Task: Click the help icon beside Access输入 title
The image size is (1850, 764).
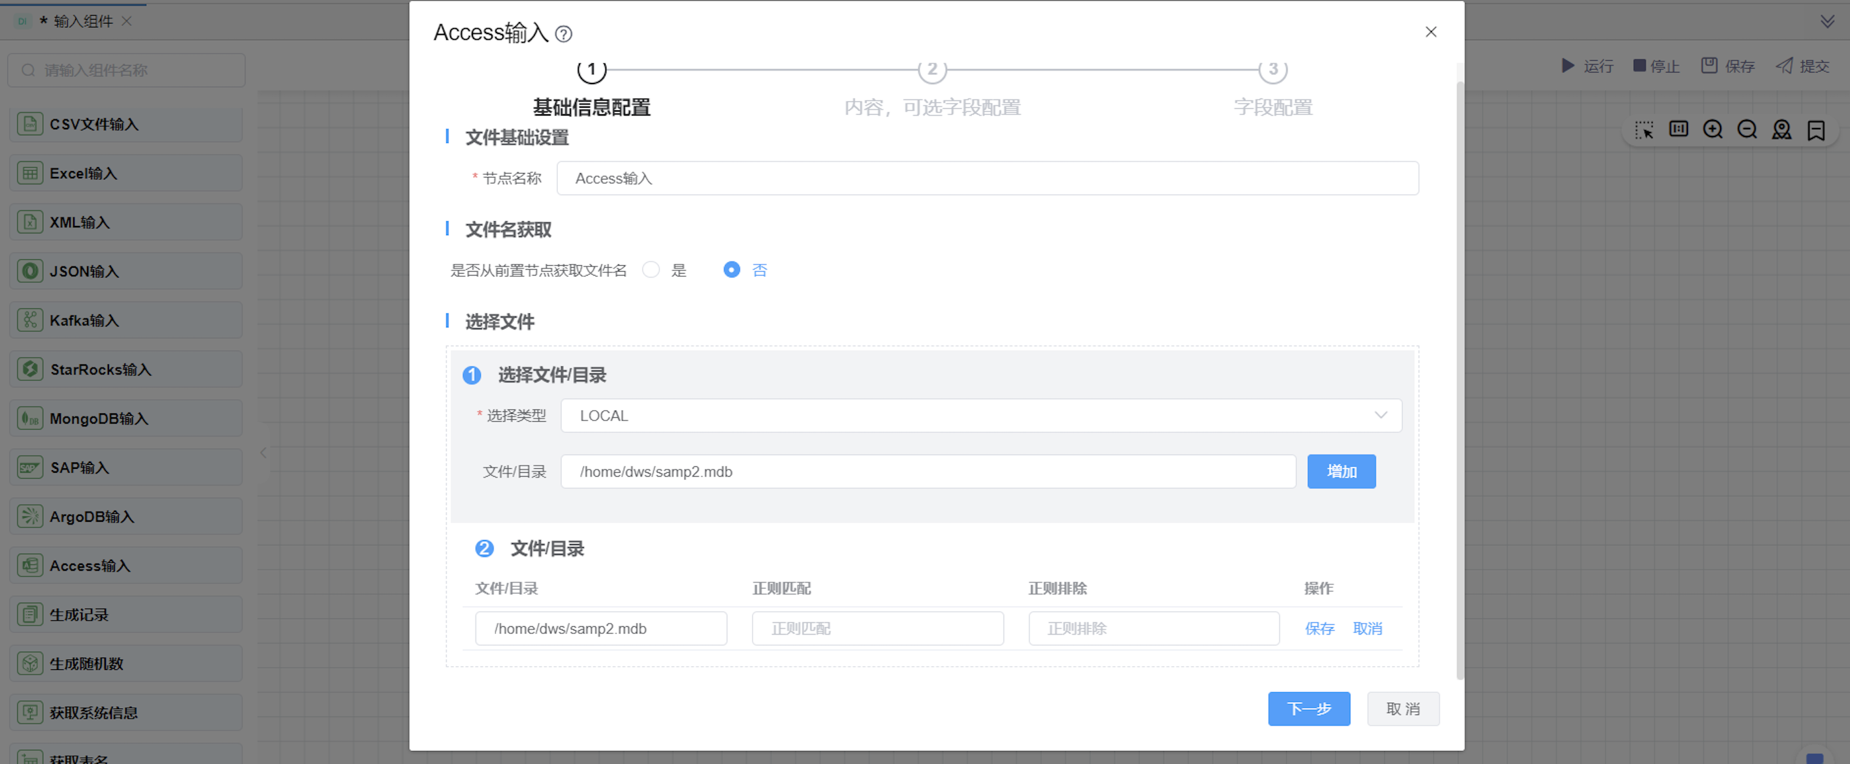Action: tap(564, 34)
